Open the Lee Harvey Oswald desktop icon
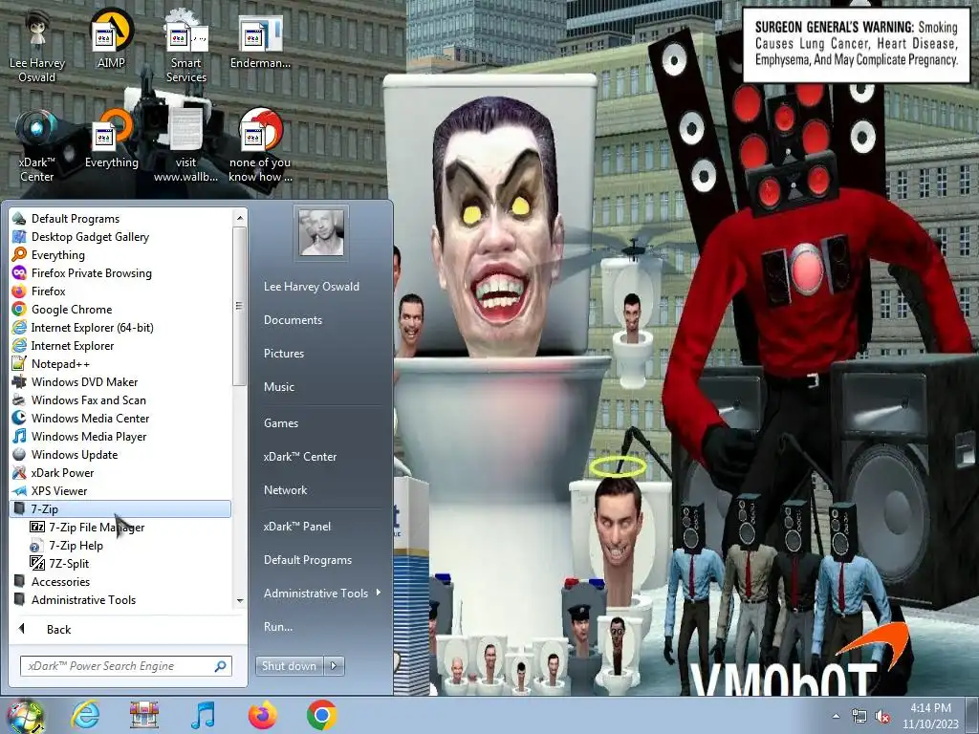This screenshot has width=979, height=734. pos(37,47)
